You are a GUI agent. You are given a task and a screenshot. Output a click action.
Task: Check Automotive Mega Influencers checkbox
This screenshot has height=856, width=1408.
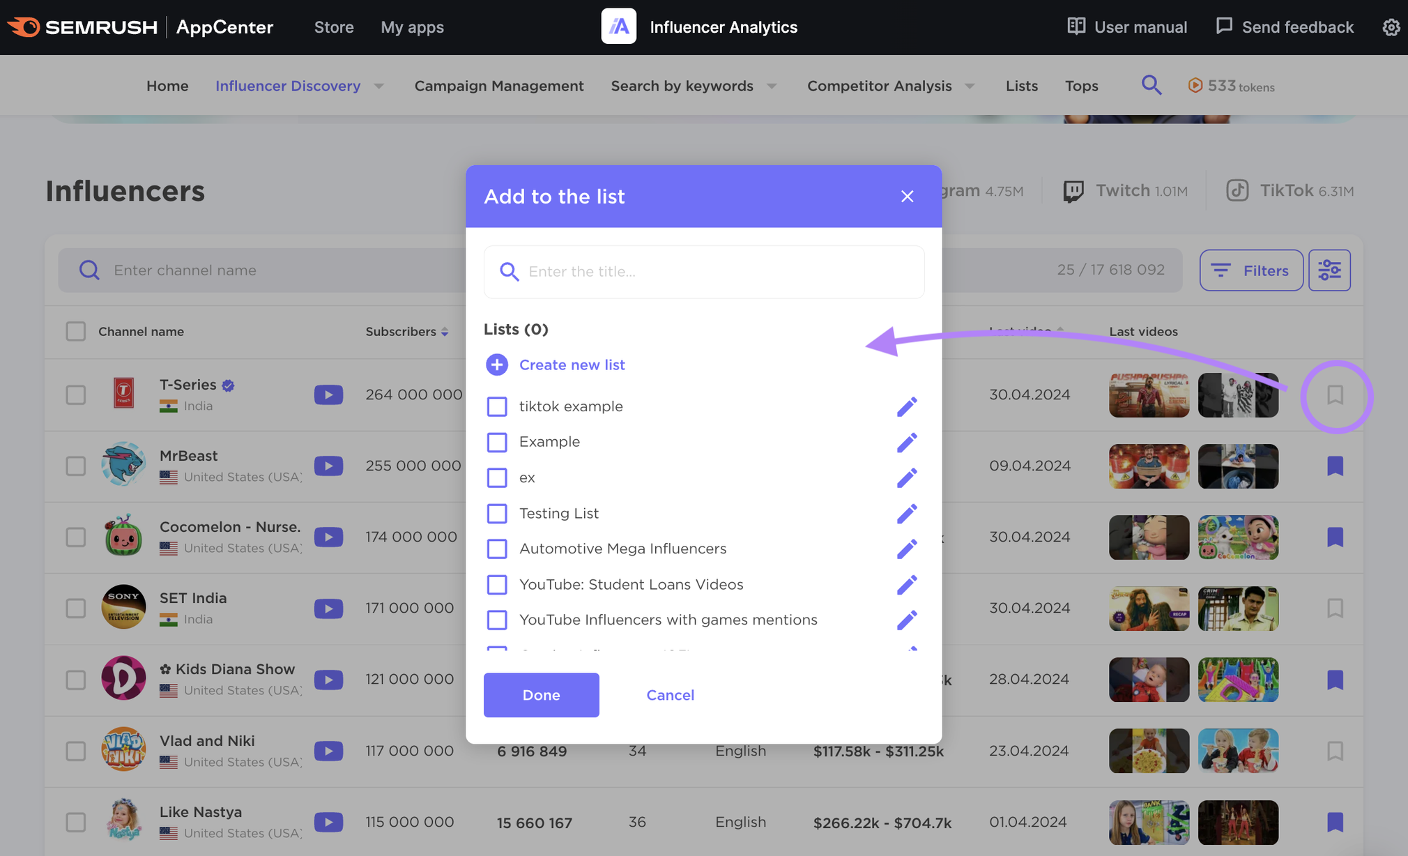(497, 549)
